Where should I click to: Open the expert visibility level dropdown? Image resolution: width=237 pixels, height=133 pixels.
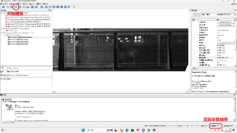pos(229,14)
